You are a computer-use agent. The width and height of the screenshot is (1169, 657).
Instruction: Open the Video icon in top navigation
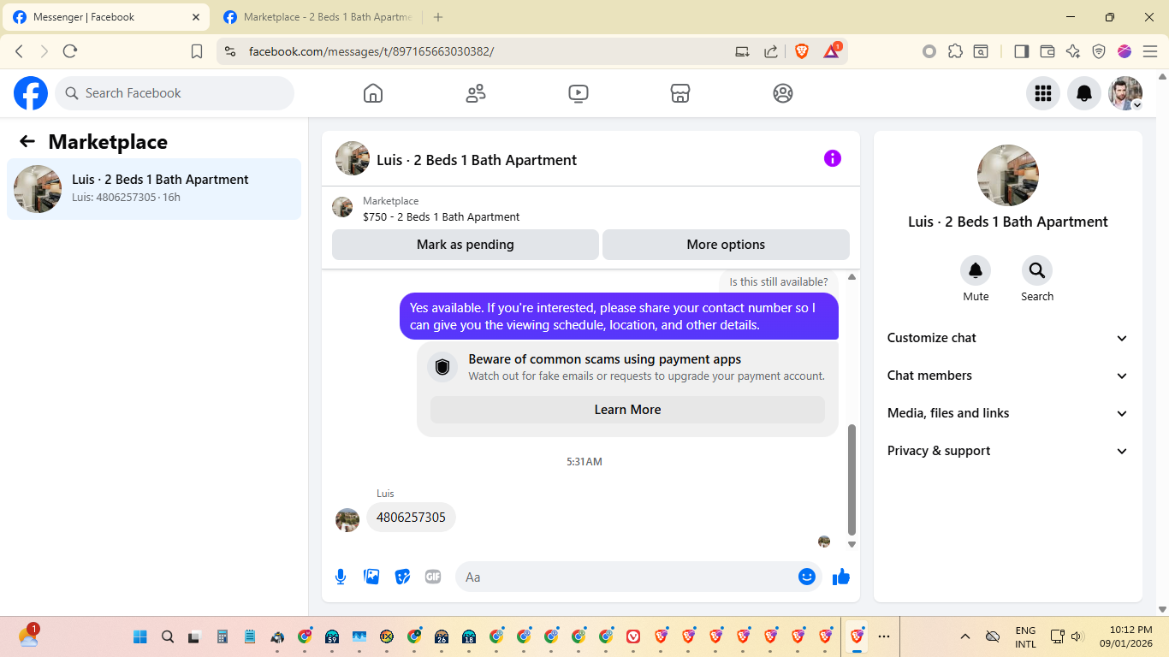[x=579, y=93]
